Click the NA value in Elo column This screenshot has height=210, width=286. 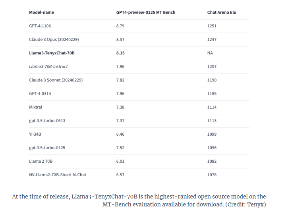click(210, 53)
